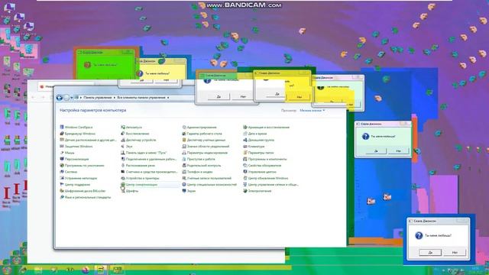Open the Звук sound settings
The width and height of the screenshot is (489, 275).
(127, 146)
